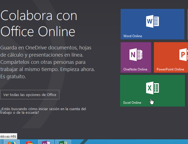Click the Colabora con Office Online heading

39,23
